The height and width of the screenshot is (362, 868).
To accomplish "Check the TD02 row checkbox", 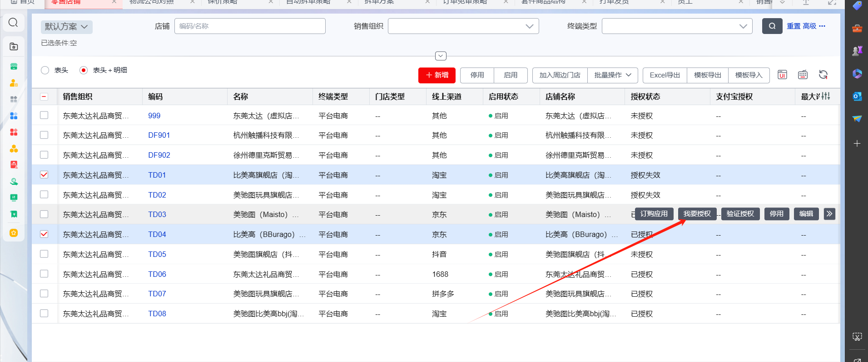I will point(44,194).
